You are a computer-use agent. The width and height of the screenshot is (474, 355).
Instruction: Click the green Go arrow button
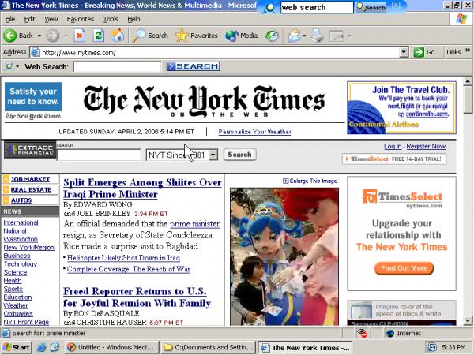pos(419,52)
